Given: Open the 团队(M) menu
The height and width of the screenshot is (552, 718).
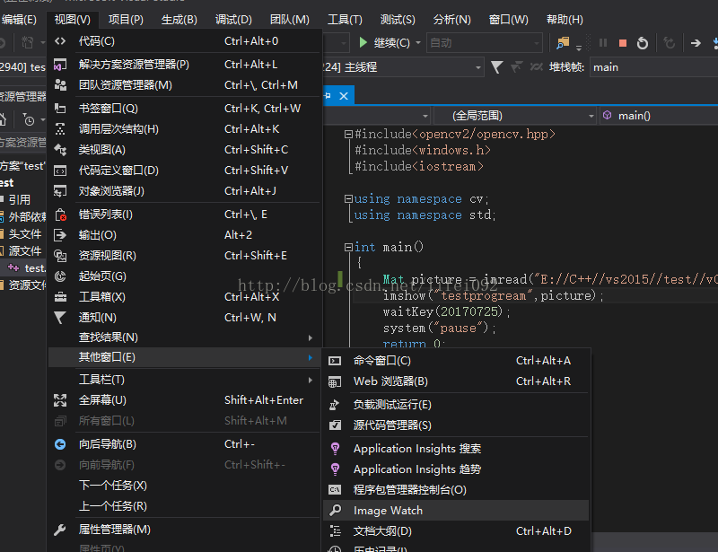Looking at the screenshot, I should [x=289, y=20].
